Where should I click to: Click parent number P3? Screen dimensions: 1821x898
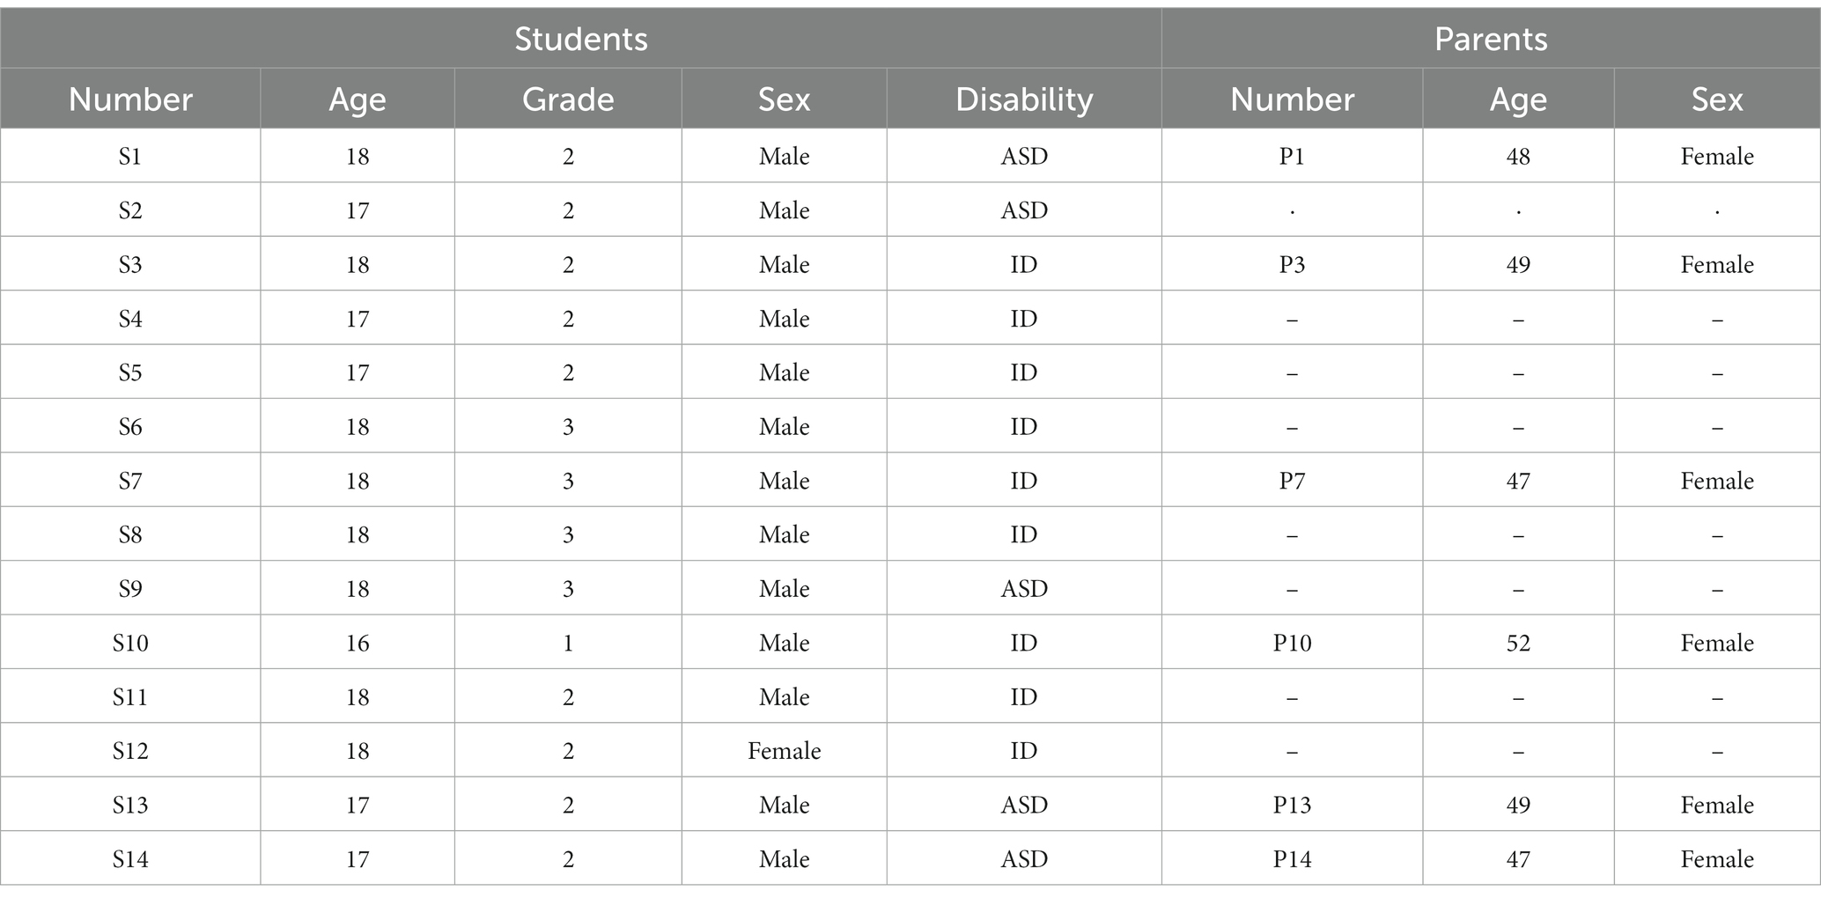1292,264
